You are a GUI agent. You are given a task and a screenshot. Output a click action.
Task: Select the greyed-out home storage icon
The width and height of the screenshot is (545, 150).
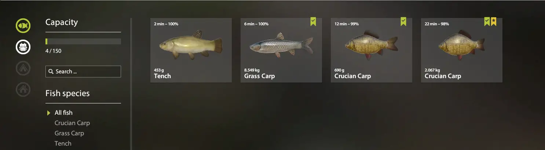23,88
